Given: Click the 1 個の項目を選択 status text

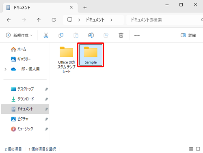Looking at the screenshot, I should pos(42,149).
